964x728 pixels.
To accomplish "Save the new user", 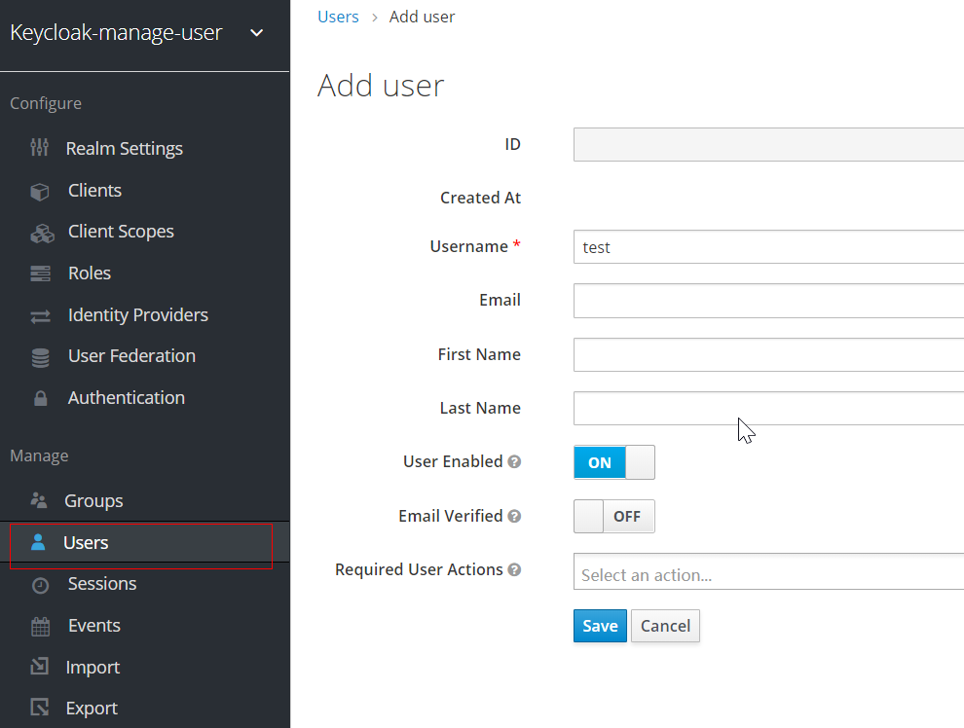I will point(600,626).
